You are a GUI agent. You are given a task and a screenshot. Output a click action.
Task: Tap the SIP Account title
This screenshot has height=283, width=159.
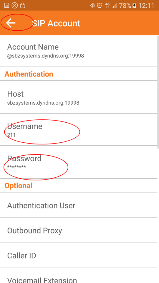[56, 23]
